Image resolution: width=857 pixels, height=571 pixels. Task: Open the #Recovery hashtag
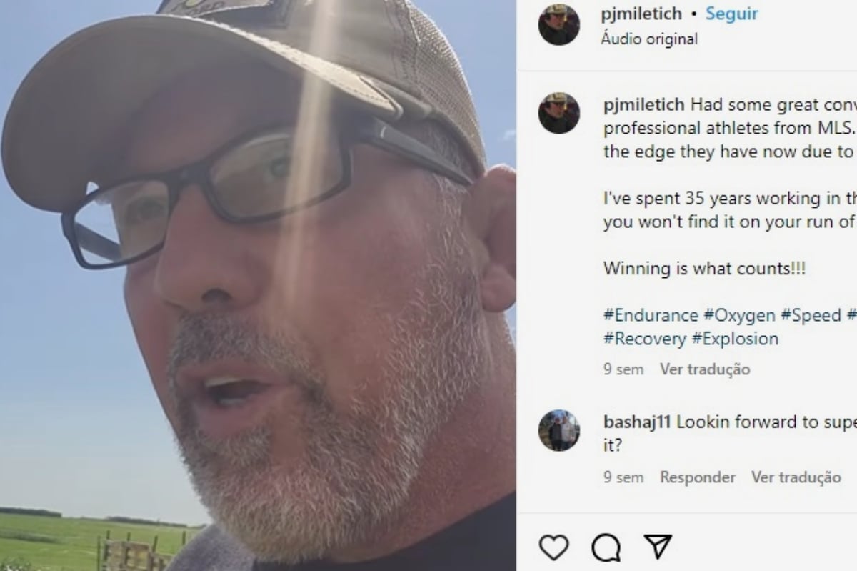pos(645,339)
